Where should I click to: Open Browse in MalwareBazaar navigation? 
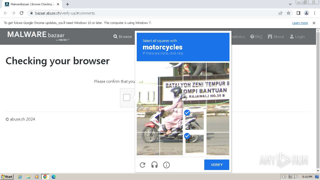tap(122, 36)
